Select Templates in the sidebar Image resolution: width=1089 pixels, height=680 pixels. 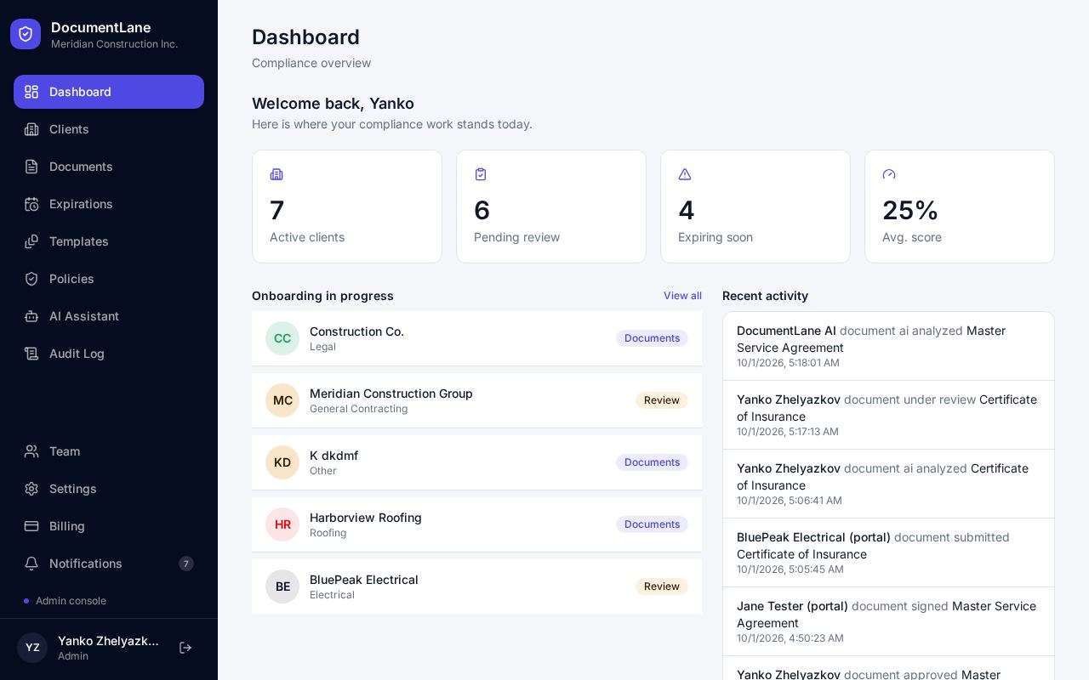pos(109,241)
